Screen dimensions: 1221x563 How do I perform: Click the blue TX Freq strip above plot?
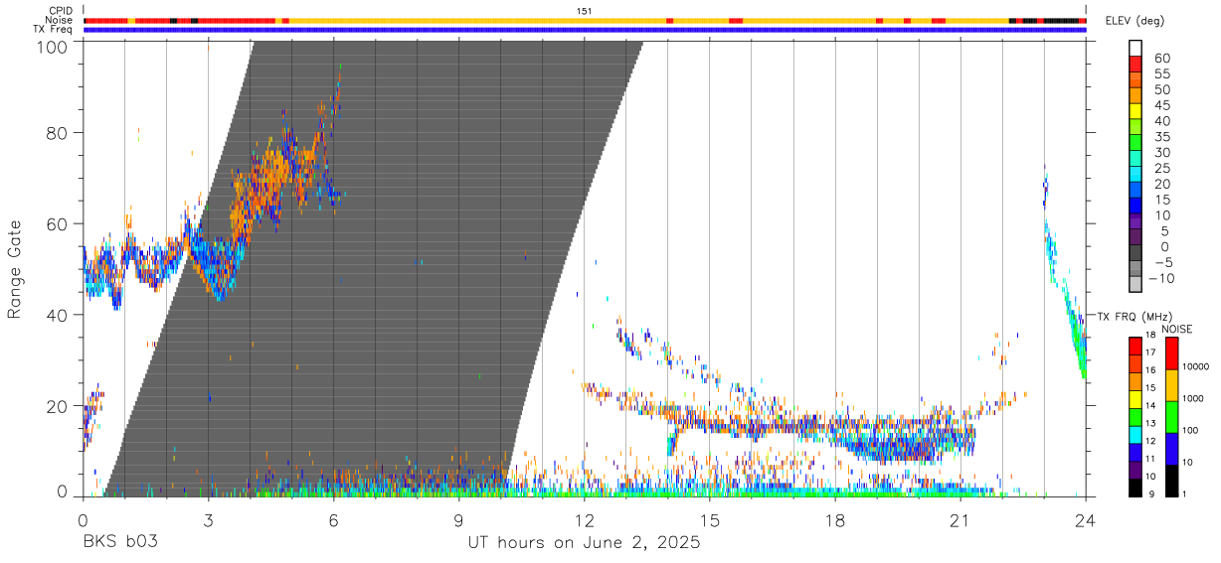click(585, 30)
